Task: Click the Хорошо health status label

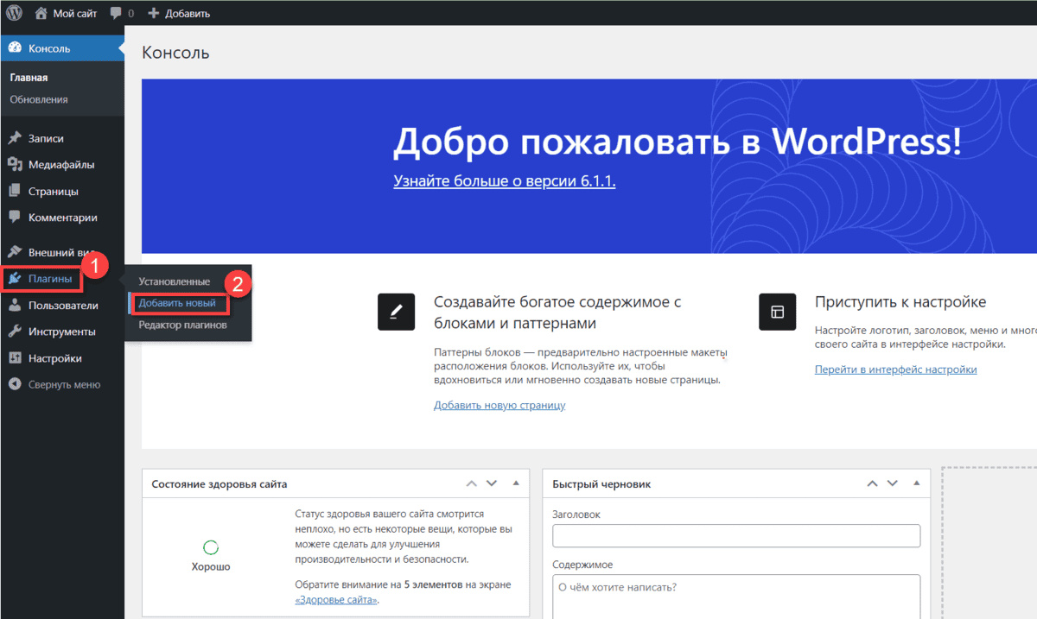Action: click(x=211, y=567)
